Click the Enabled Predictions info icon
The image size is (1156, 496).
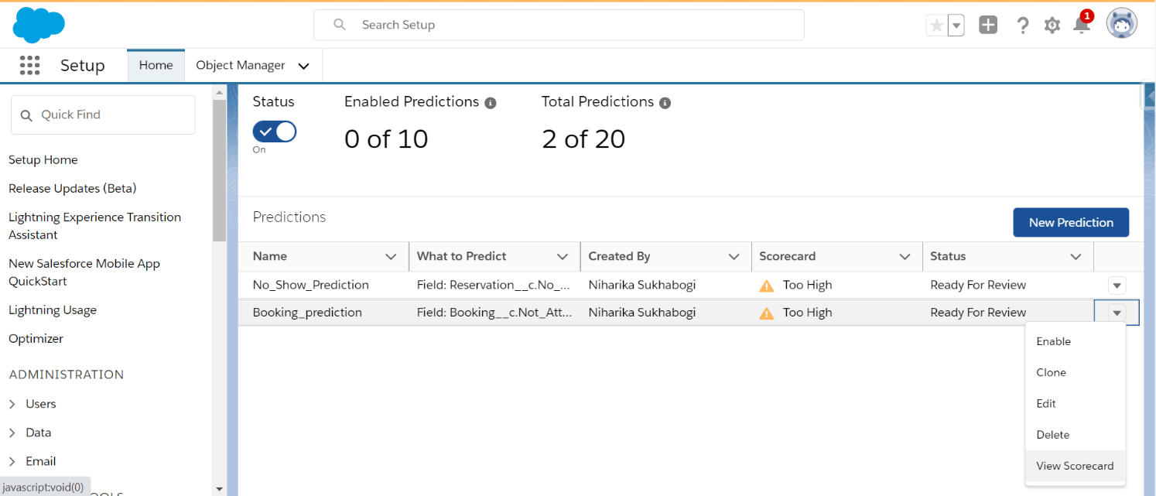coord(490,103)
